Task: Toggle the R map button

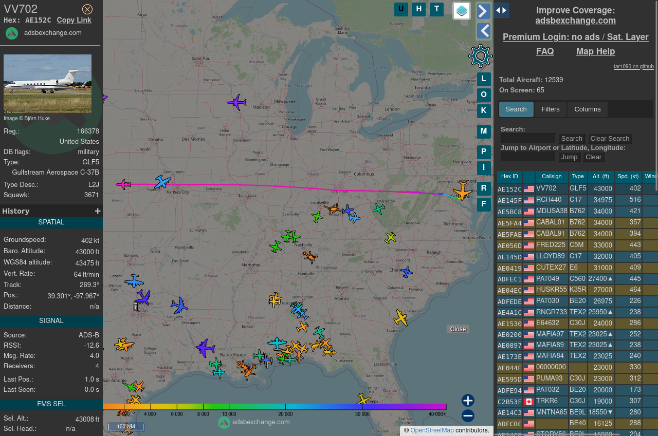Action: (484, 188)
